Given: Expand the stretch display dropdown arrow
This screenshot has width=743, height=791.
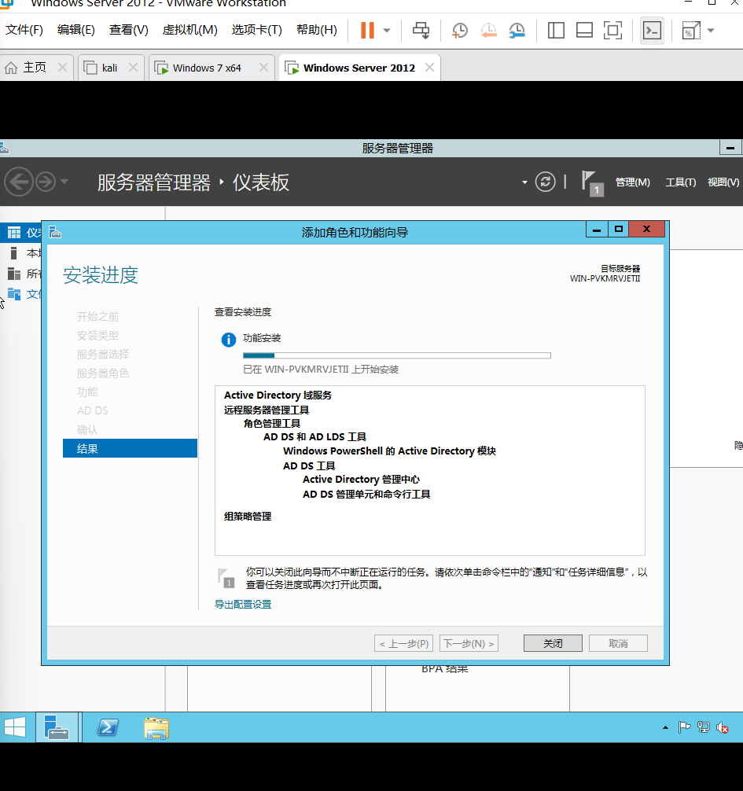Looking at the screenshot, I should (711, 30).
